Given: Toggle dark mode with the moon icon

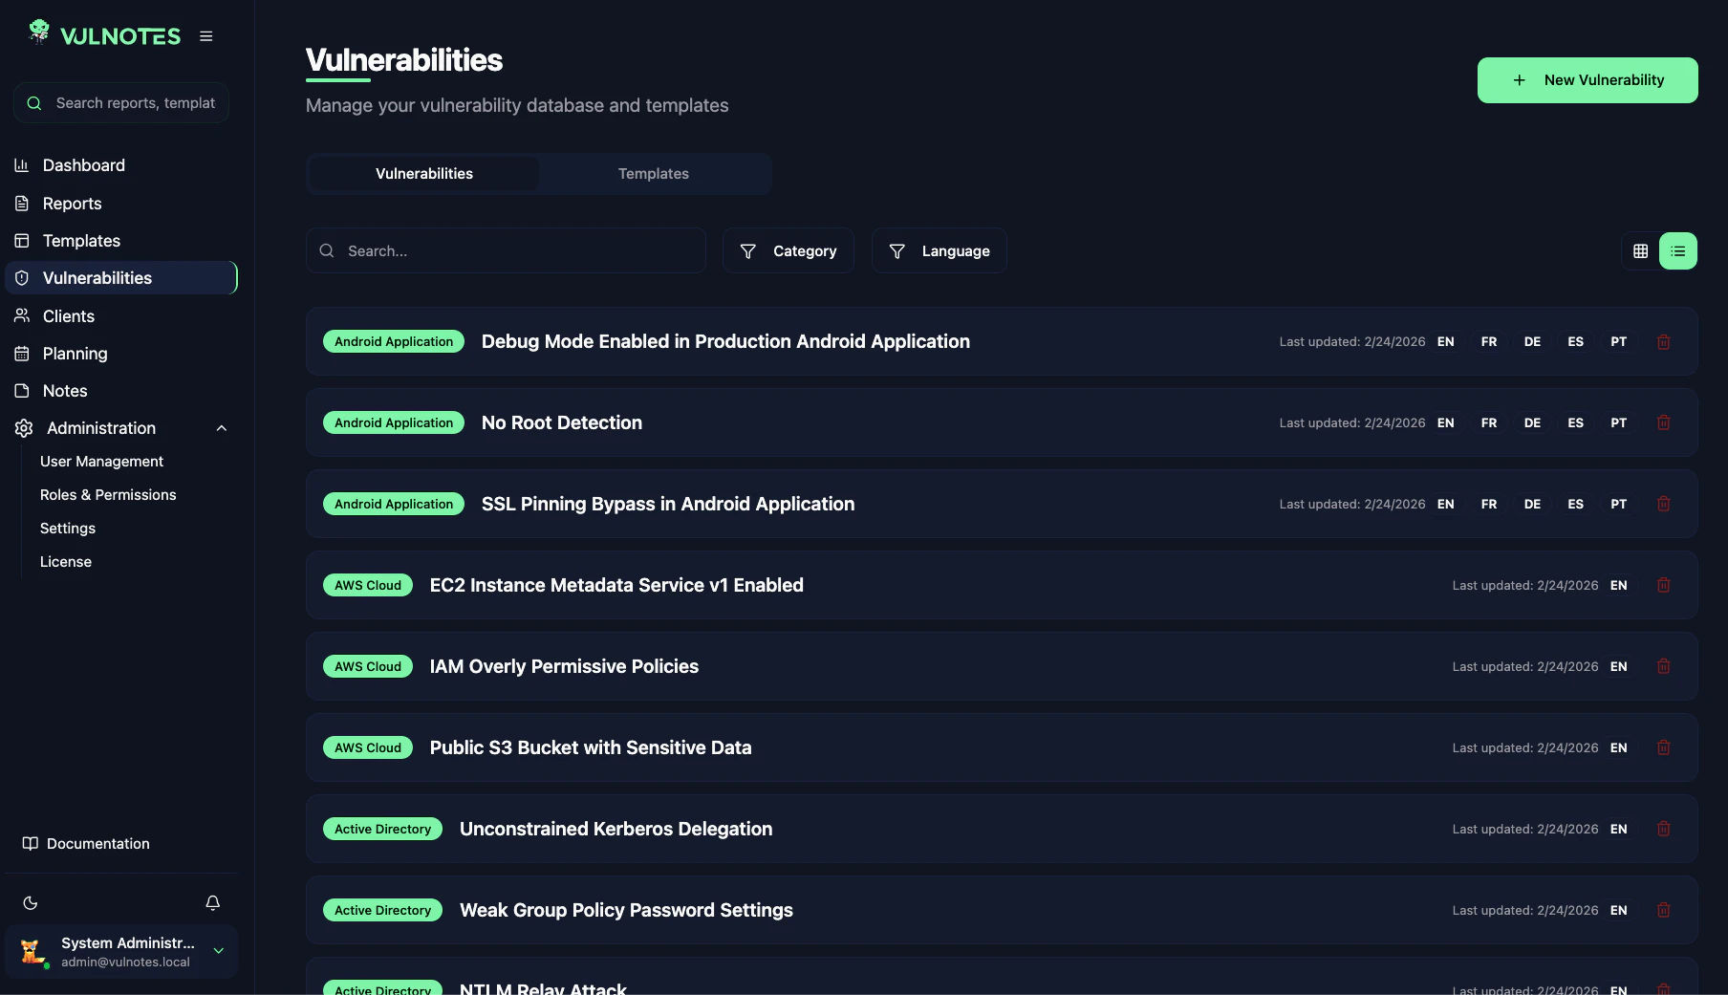Looking at the screenshot, I should point(31,902).
